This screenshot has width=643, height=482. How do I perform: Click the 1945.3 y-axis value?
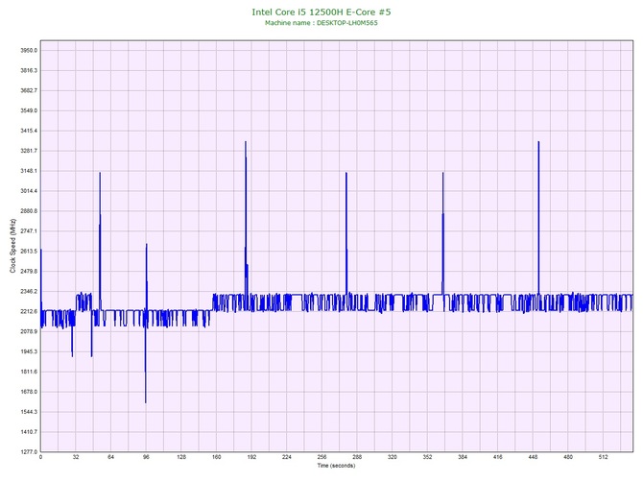[29, 351]
